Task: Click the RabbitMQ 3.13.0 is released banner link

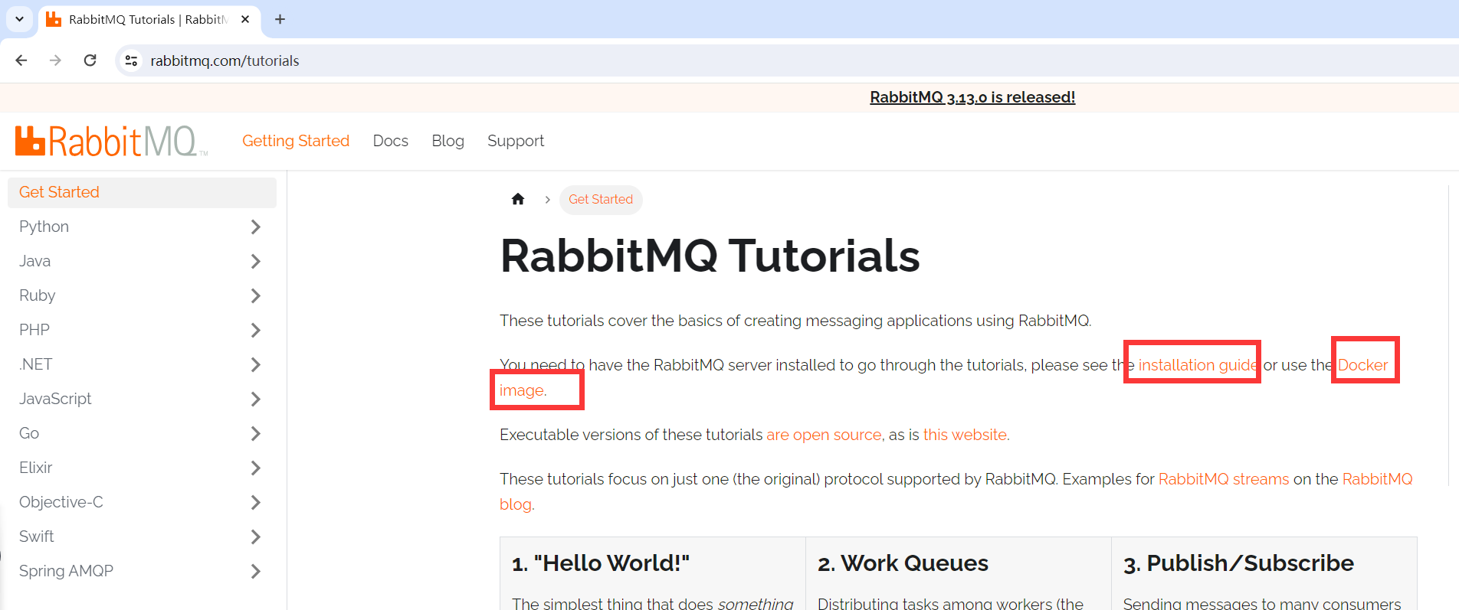Action: coord(972,97)
